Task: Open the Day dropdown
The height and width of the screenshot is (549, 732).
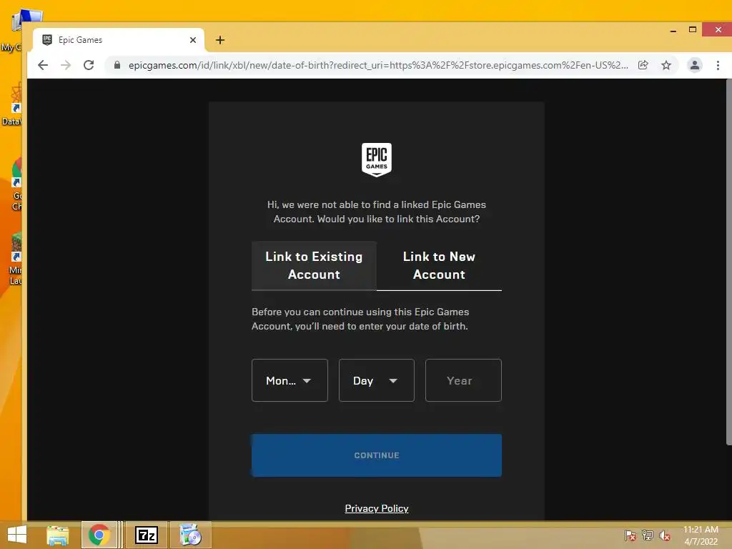Action: click(376, 380)
